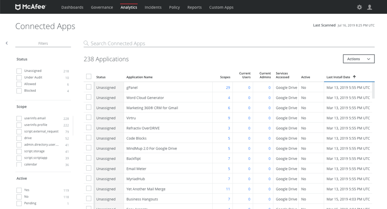The height and width of the screenshot is (209, 387).
Task: Open Yet Another Mail Merge's 11 scopes link
Action: tap(228, 189)
